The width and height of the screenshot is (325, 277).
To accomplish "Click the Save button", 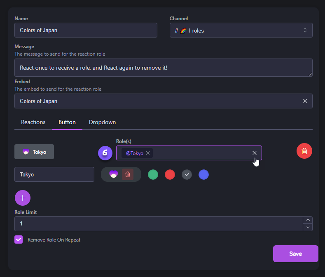I will [295, 254].
